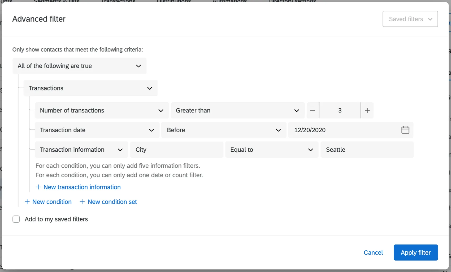Open the Equal to comparison dropdown
The height and width of the screenshot is (272, 451).
[x=310, y=149]
